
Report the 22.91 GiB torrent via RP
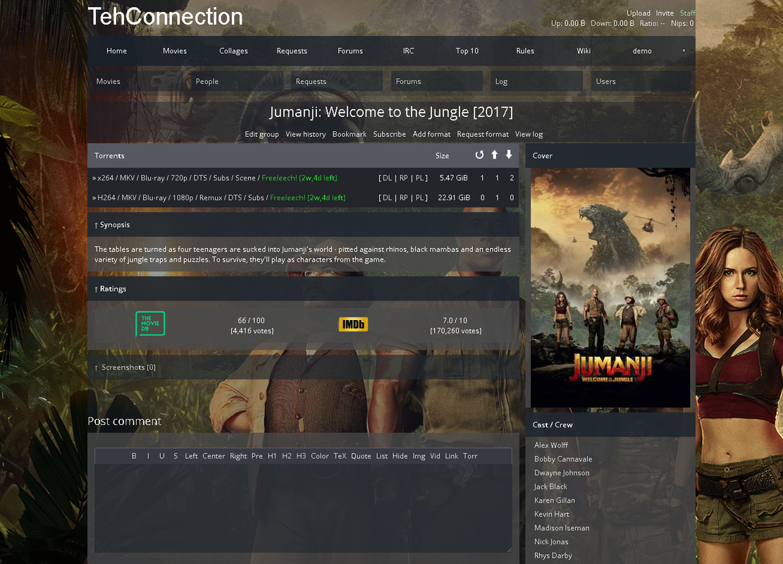pyautogui.click(x=404, y=198)
